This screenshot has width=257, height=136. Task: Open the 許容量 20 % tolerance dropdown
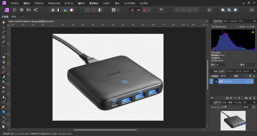pyautogui.click(x=17, y=17)
